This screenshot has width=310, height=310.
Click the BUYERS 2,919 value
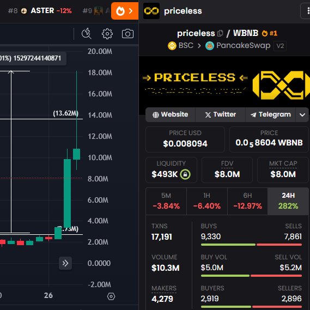pyautogui.click(x=210, y=299)
